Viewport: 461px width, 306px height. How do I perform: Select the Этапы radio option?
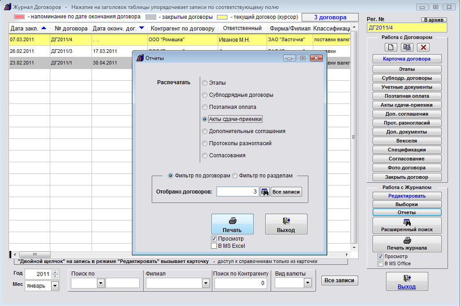point(205,83)
